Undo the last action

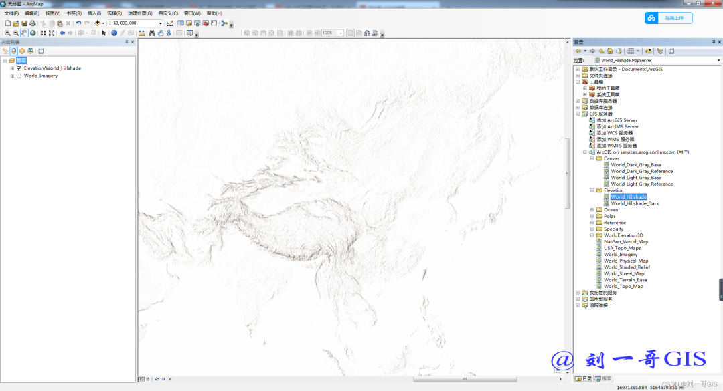tap(78, 23)
